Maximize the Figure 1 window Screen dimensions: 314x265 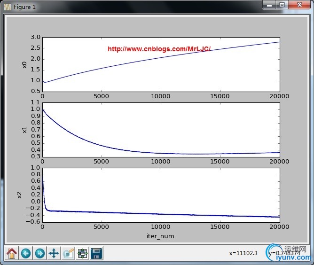point(282,5)
